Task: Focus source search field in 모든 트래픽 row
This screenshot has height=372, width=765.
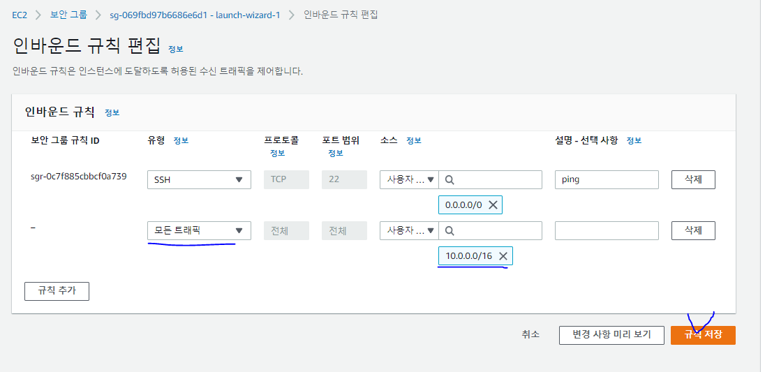Action: click(490, 230)
